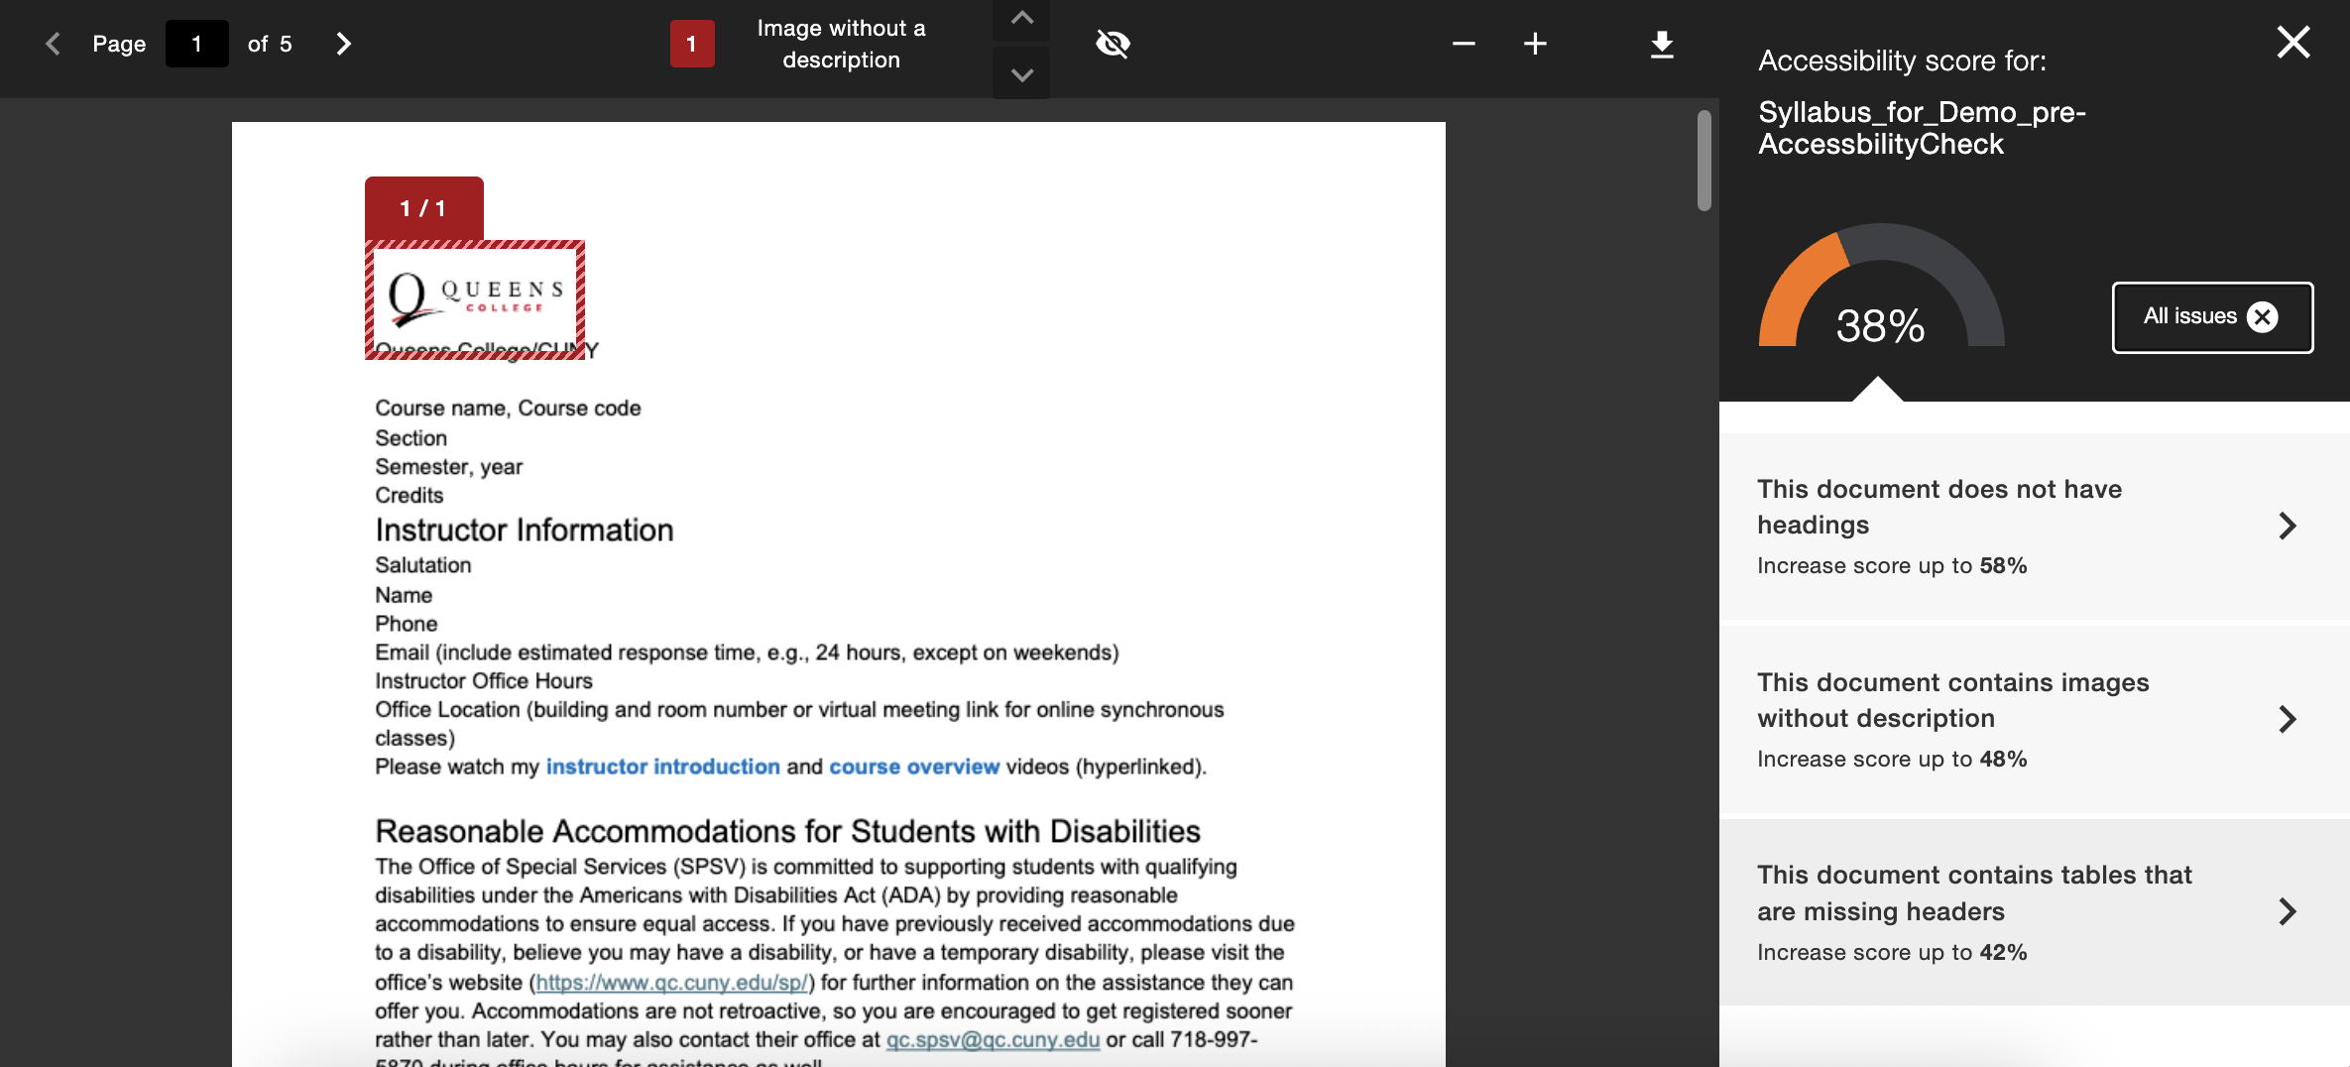This screenshot has height=1067, width=2350.
Task: Toggle highlight visibility eye icon
Action: [x=1113, y=44]
